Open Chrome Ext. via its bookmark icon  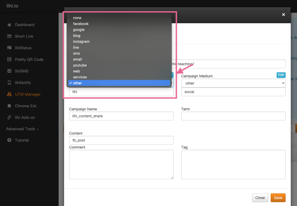click(10, 106)
